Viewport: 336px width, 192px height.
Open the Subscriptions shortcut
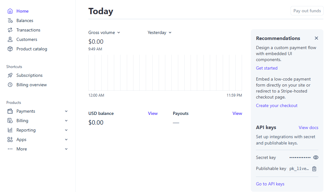[29, 75]
